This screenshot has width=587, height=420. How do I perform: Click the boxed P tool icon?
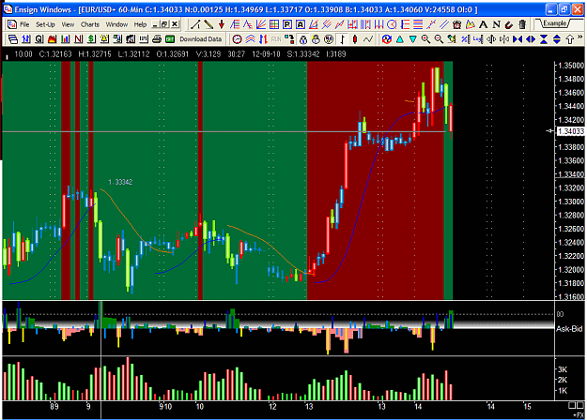(x=287, y=24)
